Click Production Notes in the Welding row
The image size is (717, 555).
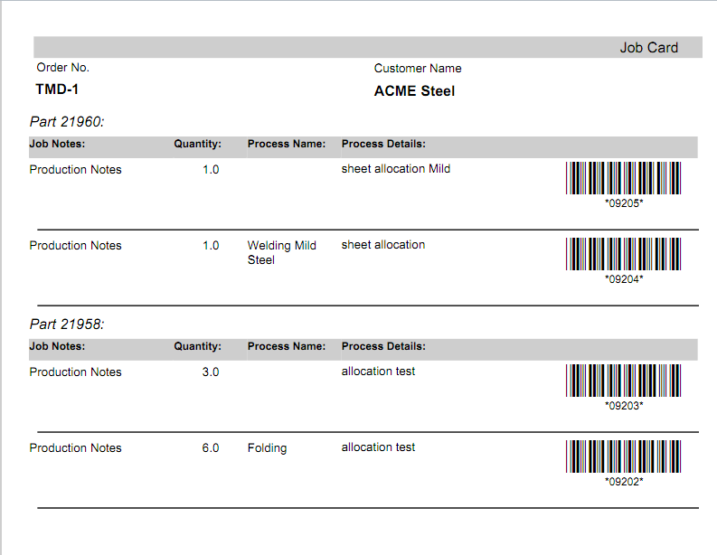tap(75, 246)
